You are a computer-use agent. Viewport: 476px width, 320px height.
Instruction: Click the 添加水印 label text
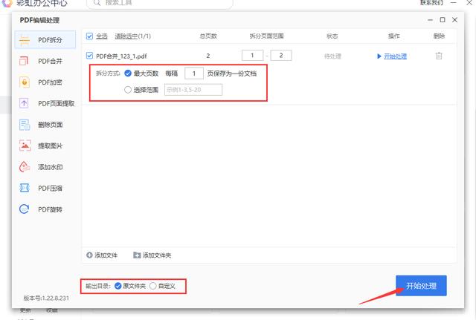click(50, 167)
